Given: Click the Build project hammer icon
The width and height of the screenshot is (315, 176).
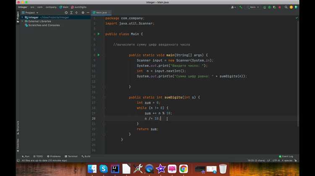Looking at the screenshot, I should [241, 7].
